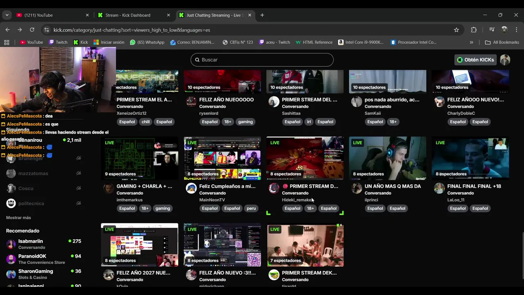
Task: Open the Correo: BENJAMIN bookmark
Action: point(192,42)
